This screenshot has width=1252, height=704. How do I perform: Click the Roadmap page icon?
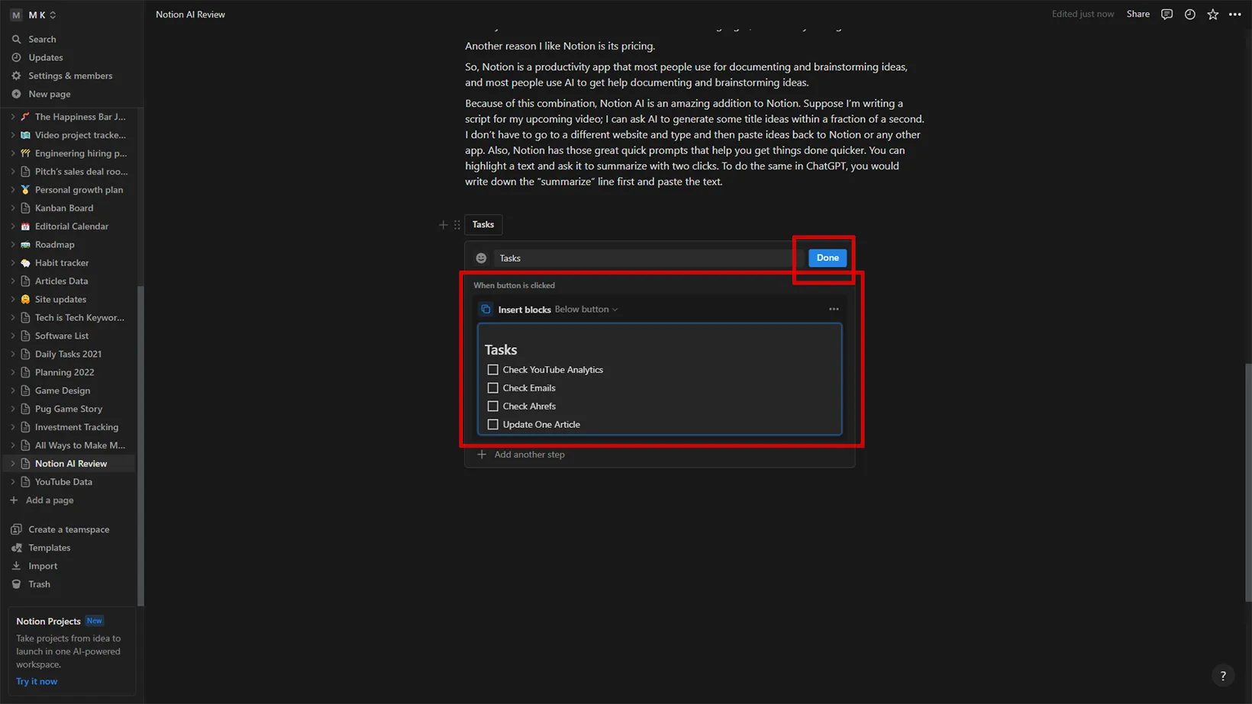(x=25, y=245)
